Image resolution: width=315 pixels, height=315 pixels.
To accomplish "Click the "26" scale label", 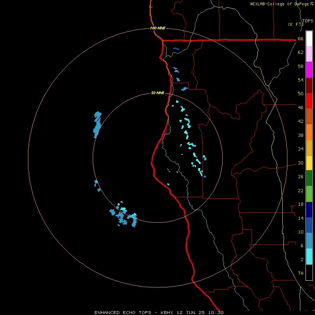I will coord(301,177).
